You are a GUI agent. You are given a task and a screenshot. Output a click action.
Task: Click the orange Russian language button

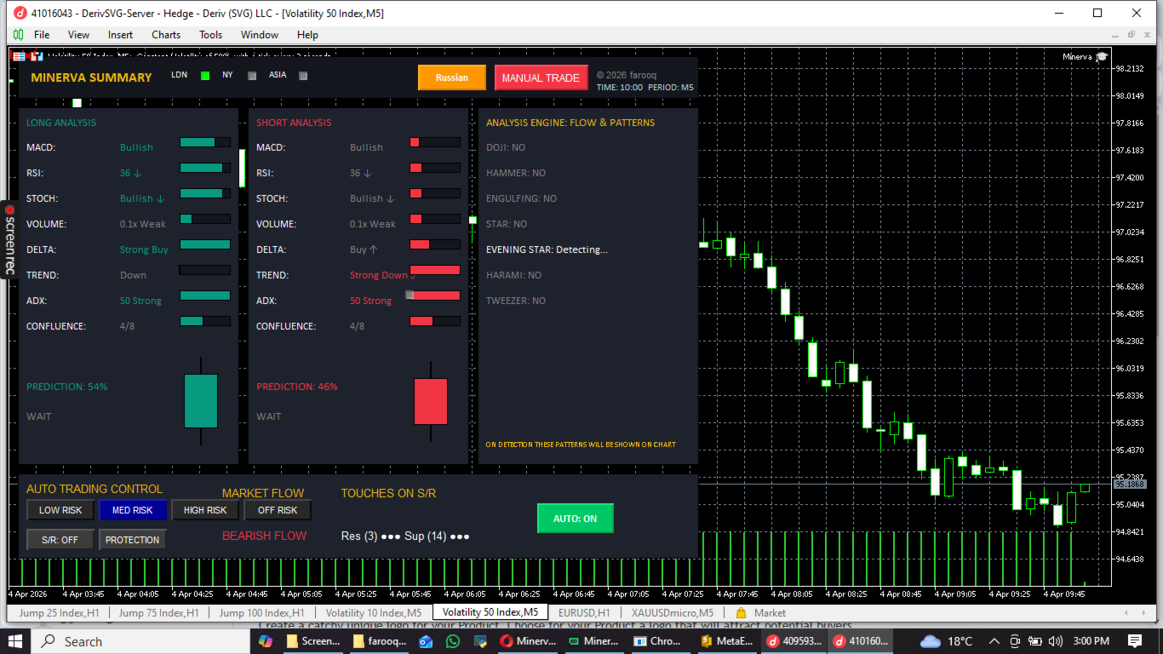pyautogui.click(x=452, y=77)
